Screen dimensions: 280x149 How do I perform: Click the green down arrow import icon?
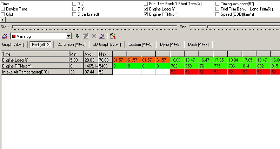tap(78, 36)
